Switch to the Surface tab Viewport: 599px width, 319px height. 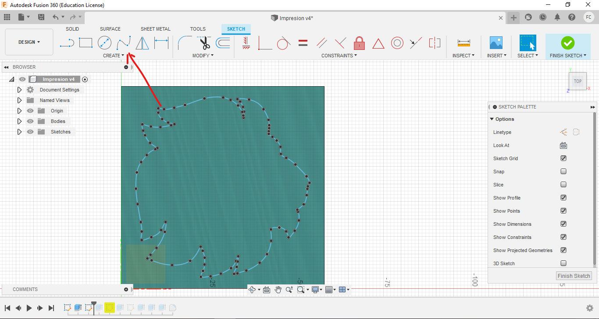pyautogui.click(x=110, y=29)
